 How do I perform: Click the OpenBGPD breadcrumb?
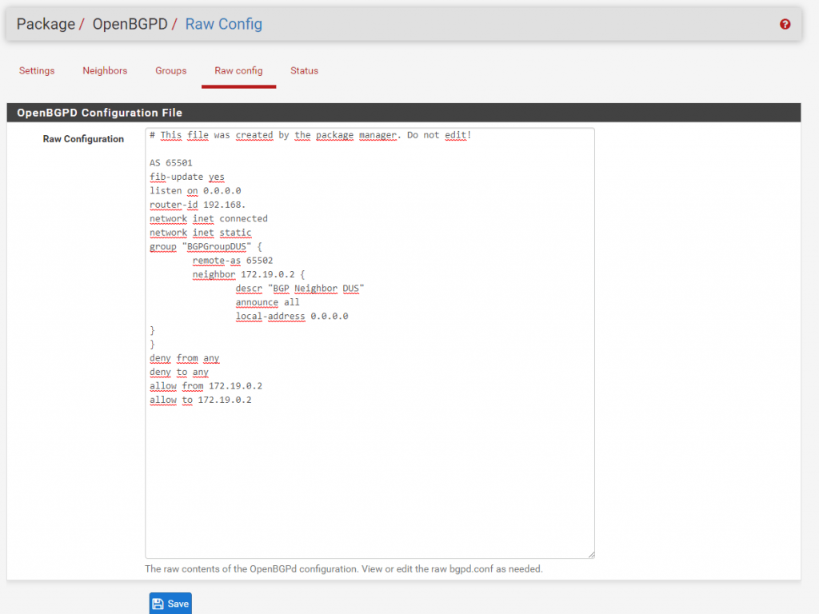click(x=130, y=24)
